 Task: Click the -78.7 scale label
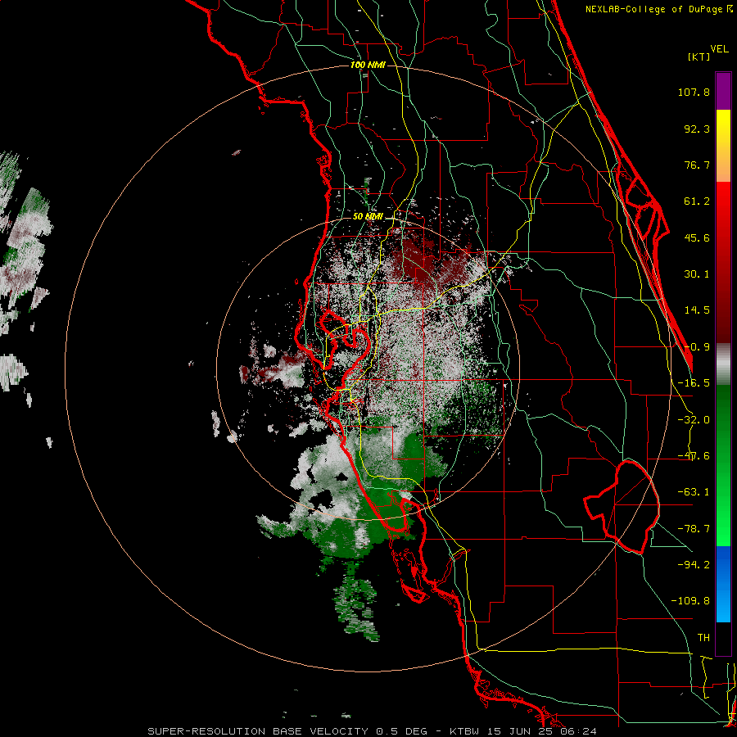pyautogui.click(x=694, y=529)
